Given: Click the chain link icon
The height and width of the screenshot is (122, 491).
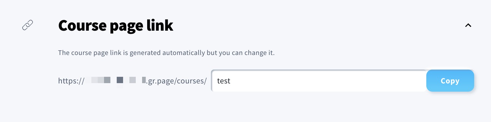Looking at the screenshot, I should point(28,25).
